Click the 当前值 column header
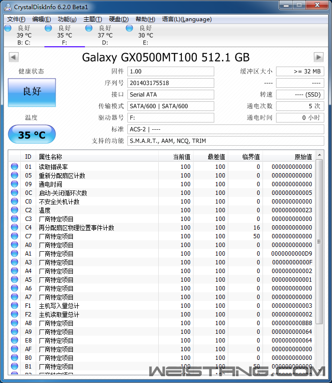 (176, 157)
